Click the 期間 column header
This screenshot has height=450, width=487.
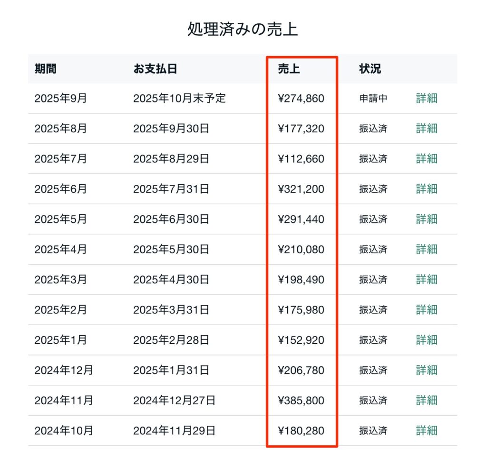(45, 69)
